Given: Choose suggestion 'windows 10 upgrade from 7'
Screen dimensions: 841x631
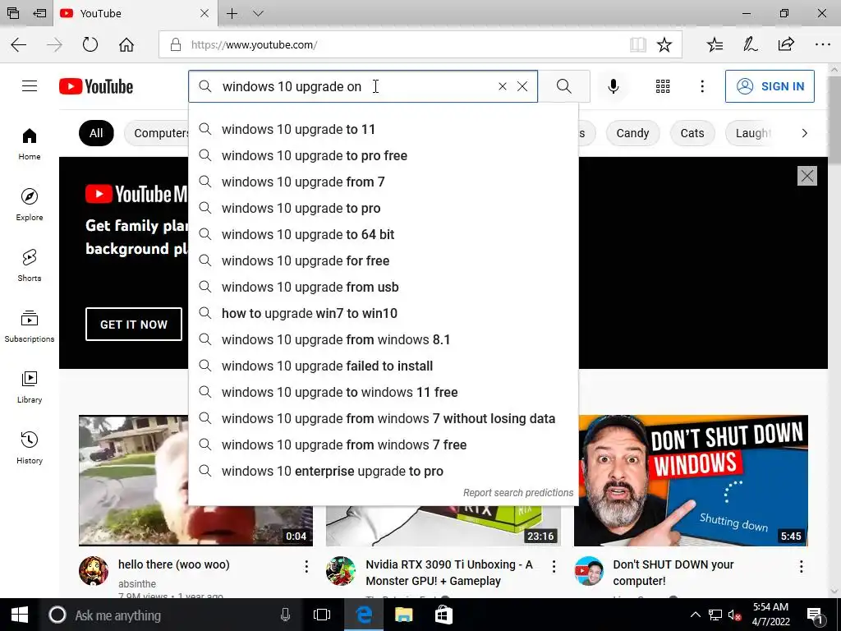Looking at the screenshot, I should (384, 182).
